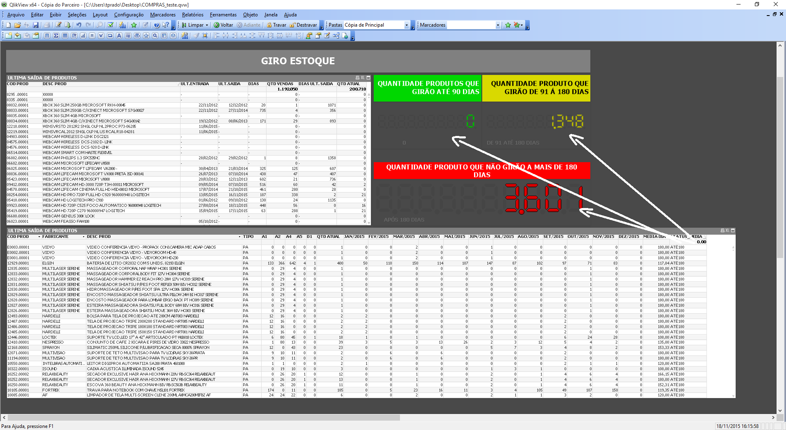Click the yellow 91 Á 180 DIAS indicator label

(536, 88)
